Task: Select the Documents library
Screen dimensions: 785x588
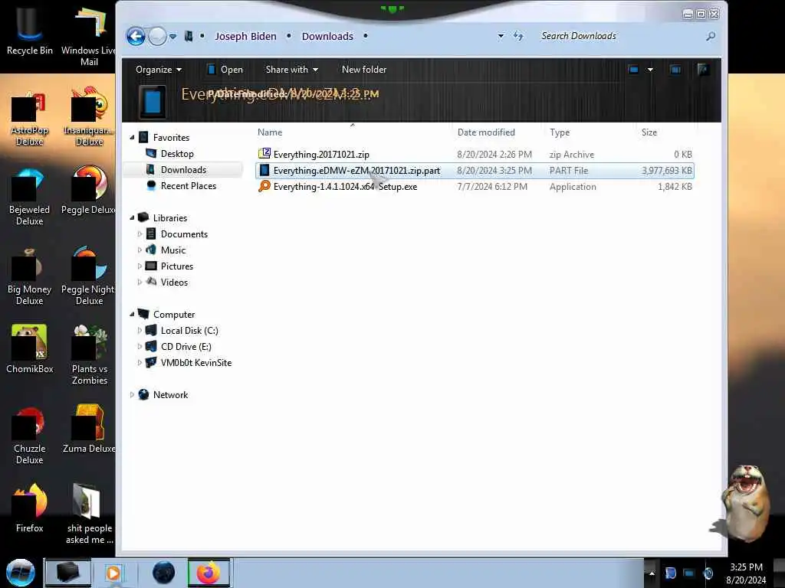Action: coord(184,234)
